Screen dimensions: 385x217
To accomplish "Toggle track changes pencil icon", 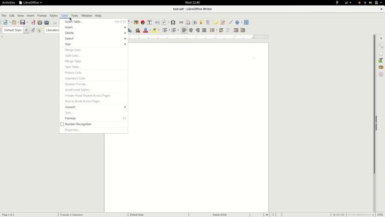I will [223, 22].
